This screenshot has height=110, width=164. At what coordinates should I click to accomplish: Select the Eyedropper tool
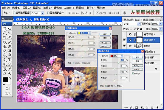coord(9,69)
